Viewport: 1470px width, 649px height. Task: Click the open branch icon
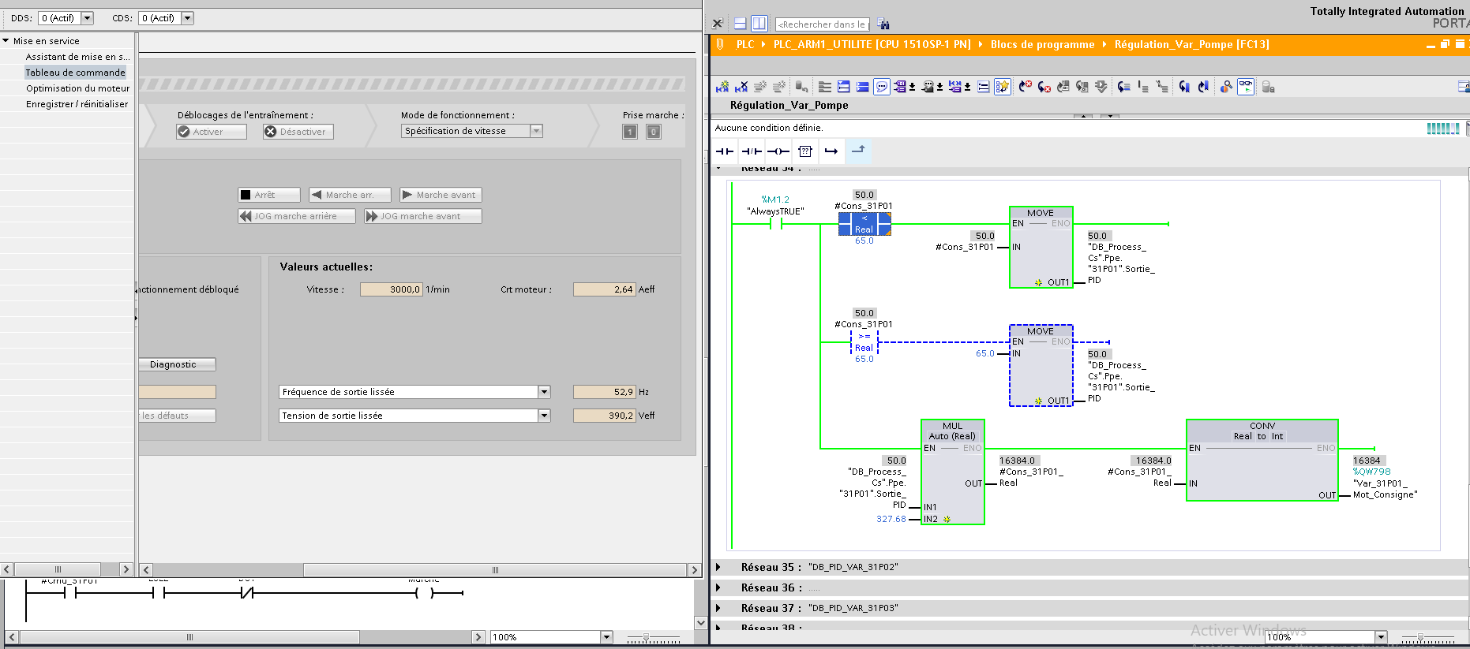tap(831, 151)
